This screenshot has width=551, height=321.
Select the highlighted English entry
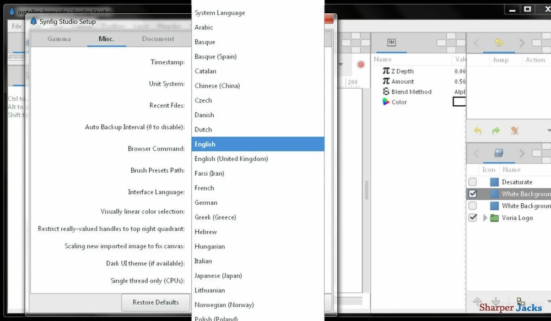[258, 144]
